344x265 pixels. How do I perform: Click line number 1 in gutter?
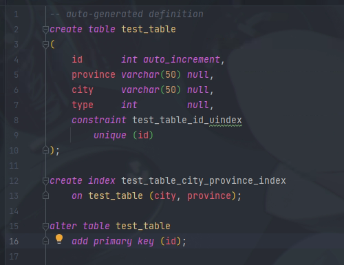[x=16, y=14]
